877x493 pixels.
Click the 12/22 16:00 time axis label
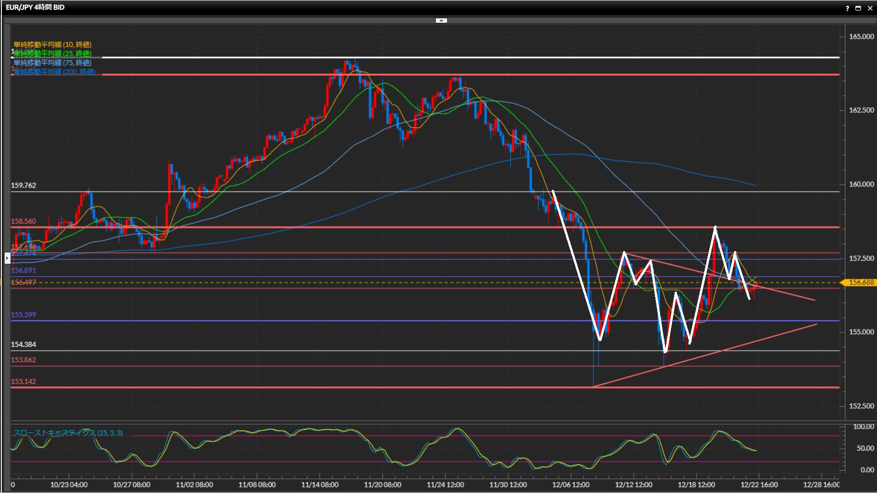759,485
